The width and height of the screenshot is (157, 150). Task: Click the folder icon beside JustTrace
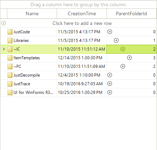coord(10,84)
